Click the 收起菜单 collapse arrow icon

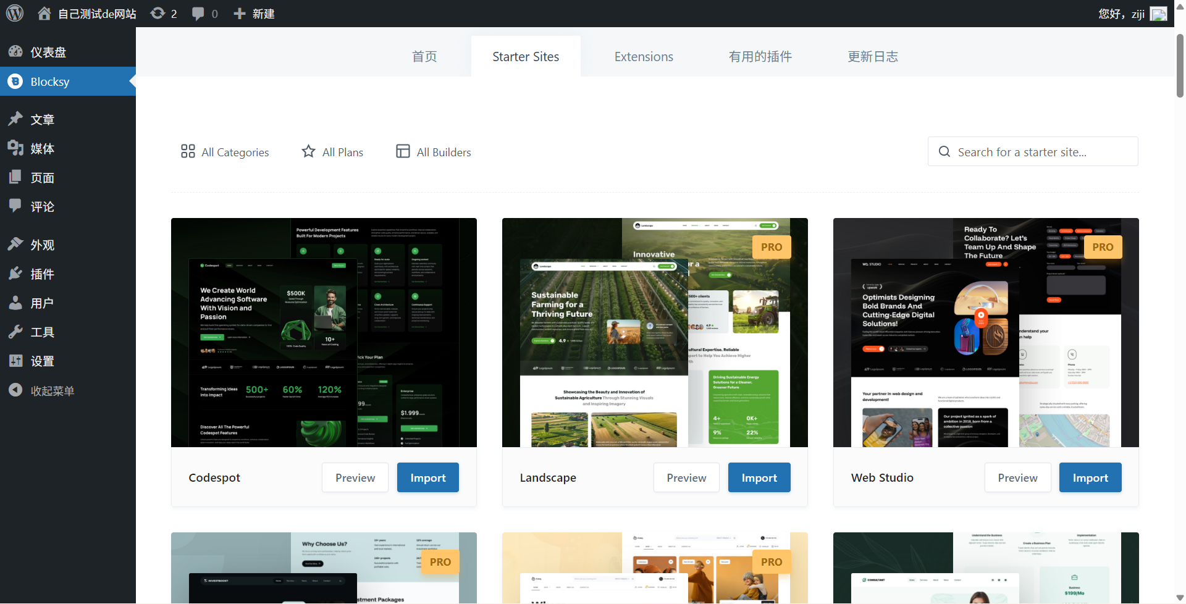[x=15, y=390]
